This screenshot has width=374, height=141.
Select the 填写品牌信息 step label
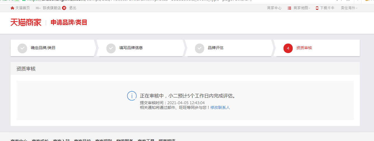[x=131, y=48]
